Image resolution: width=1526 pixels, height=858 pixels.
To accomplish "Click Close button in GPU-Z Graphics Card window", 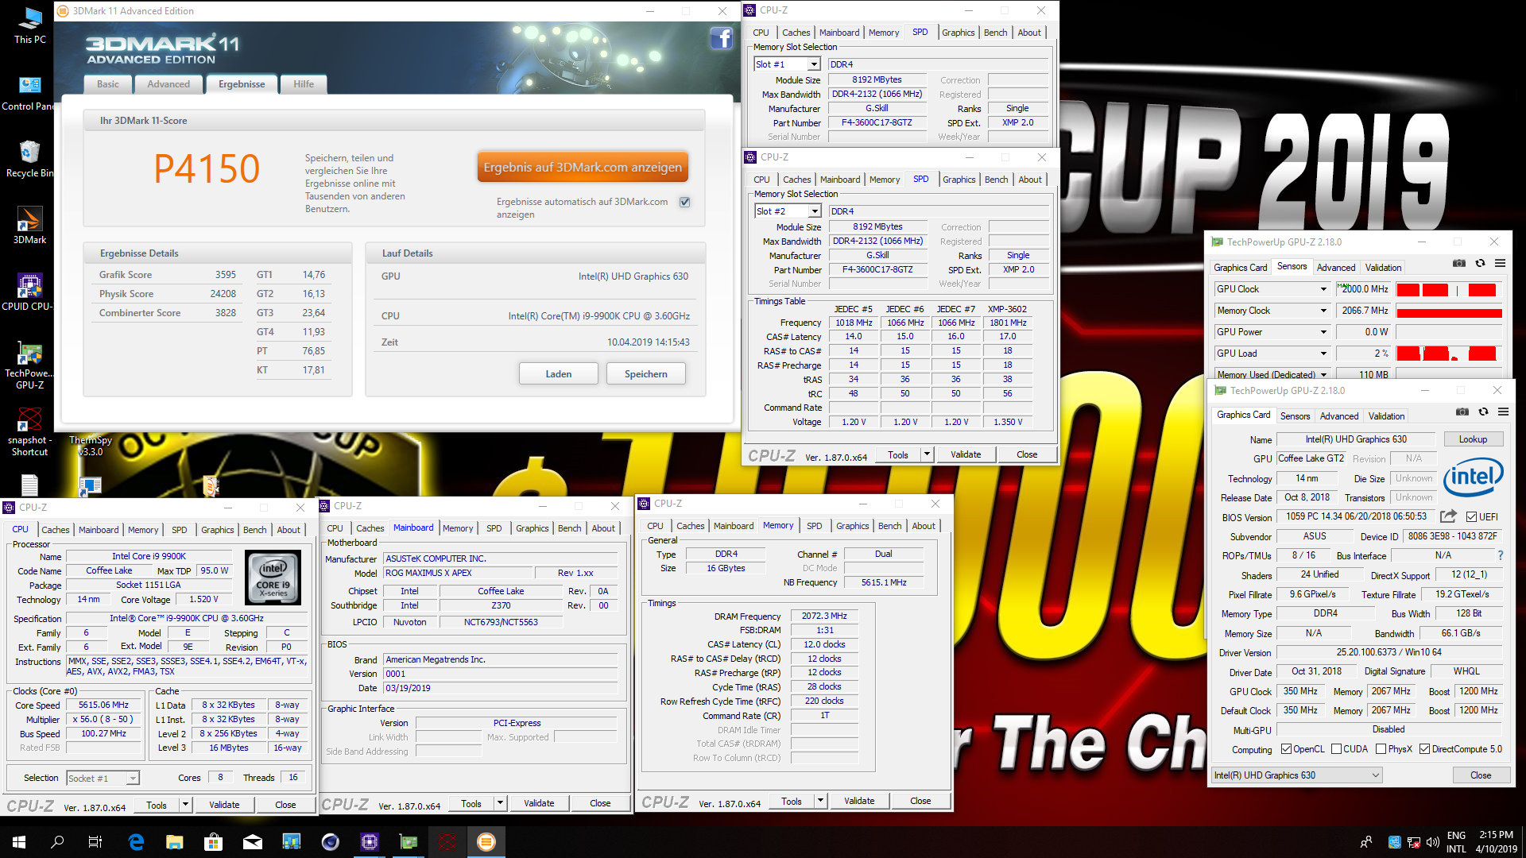I will 1481,775.
